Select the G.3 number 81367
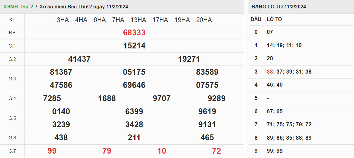This screenshot has width=354, height=158. pos(61,72)
